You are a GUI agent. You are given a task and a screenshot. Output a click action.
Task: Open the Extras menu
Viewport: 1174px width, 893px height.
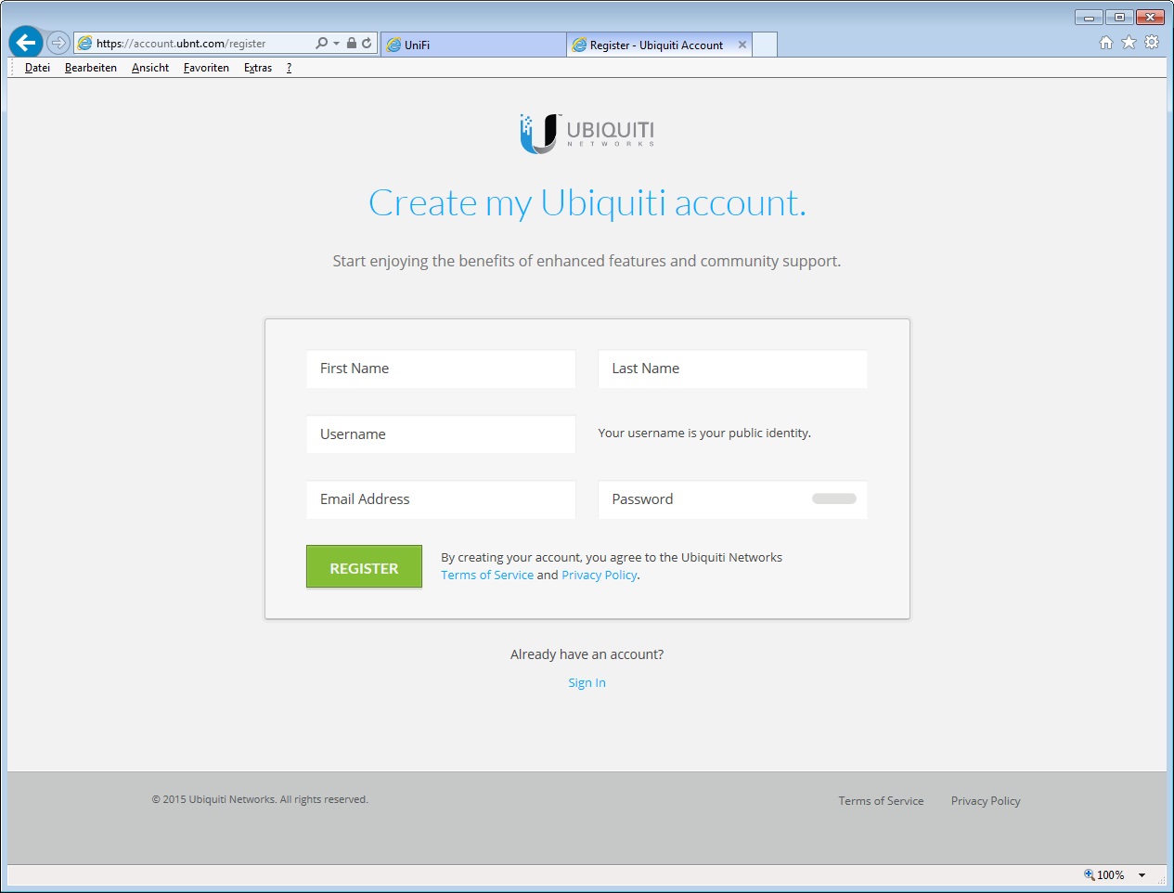258,68
